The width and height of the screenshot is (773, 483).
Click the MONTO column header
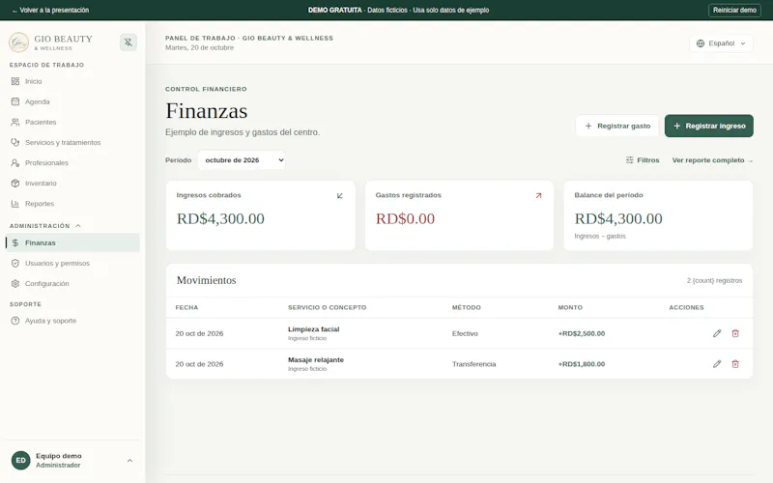tap(570, 307)
